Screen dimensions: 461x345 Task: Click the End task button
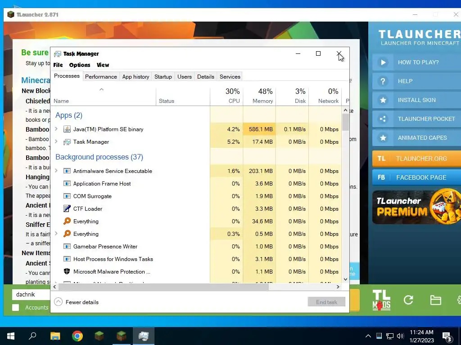pyautogui.click(x=326, y=302)
